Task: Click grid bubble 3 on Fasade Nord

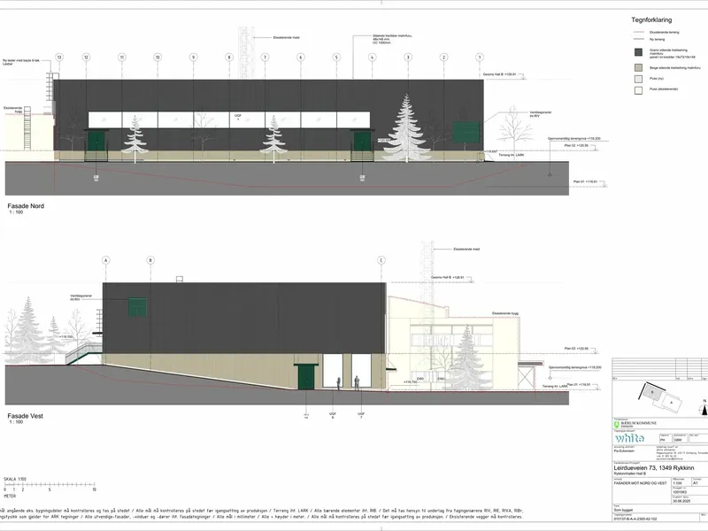Action: 408,58
